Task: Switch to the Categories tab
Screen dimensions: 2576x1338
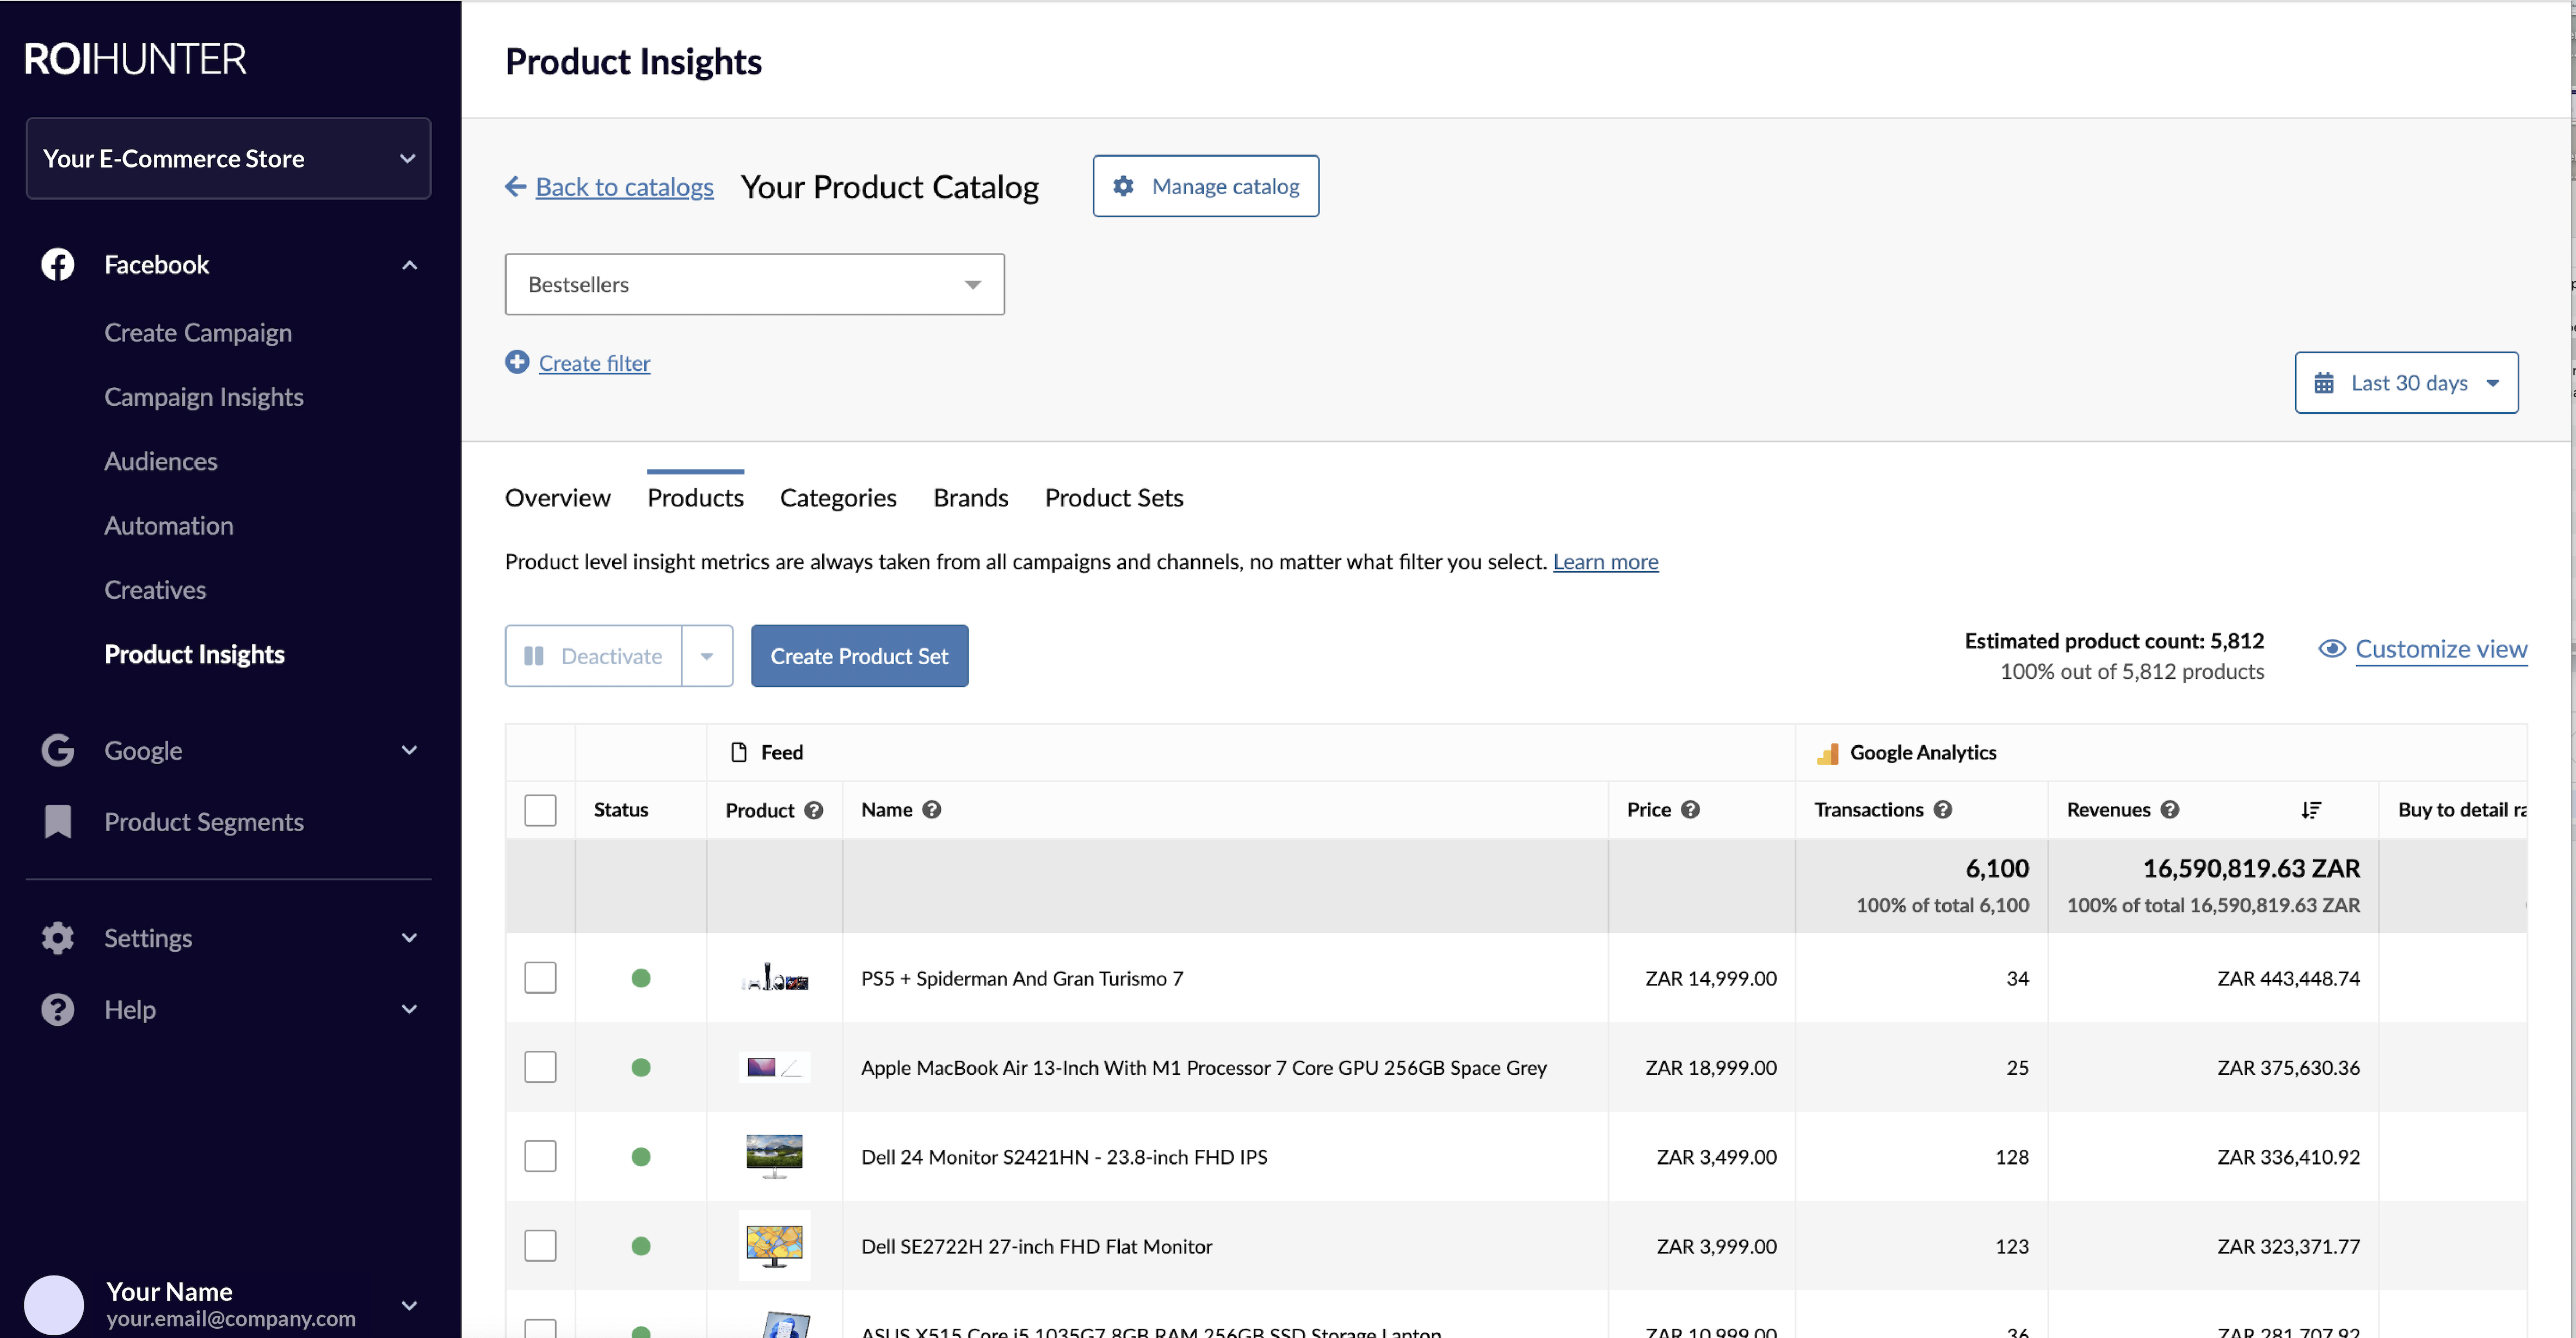Action: (837, 498)
